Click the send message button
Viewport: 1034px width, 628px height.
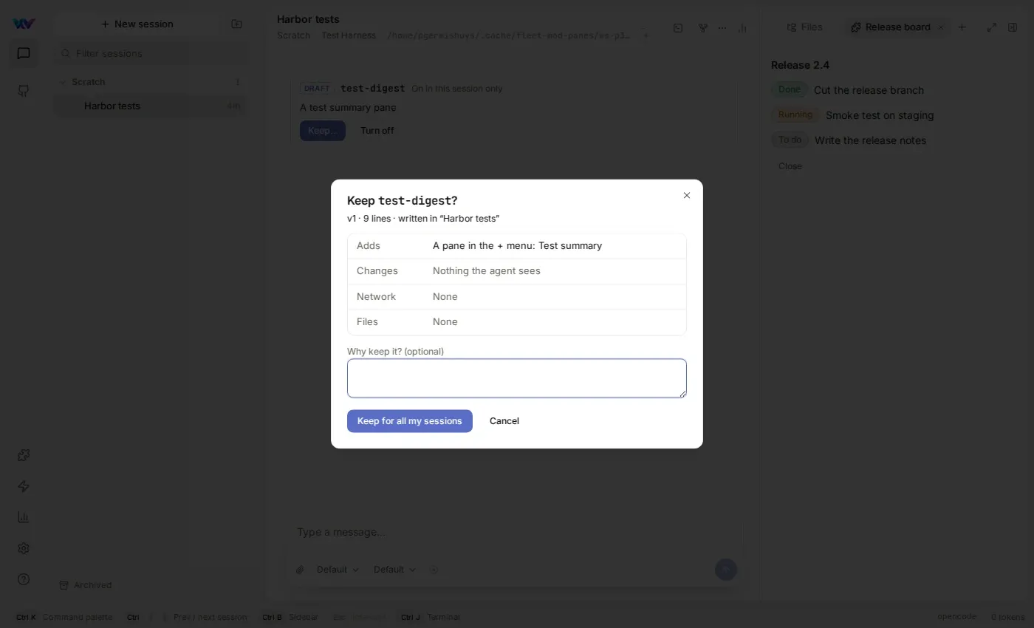(726, 569)
